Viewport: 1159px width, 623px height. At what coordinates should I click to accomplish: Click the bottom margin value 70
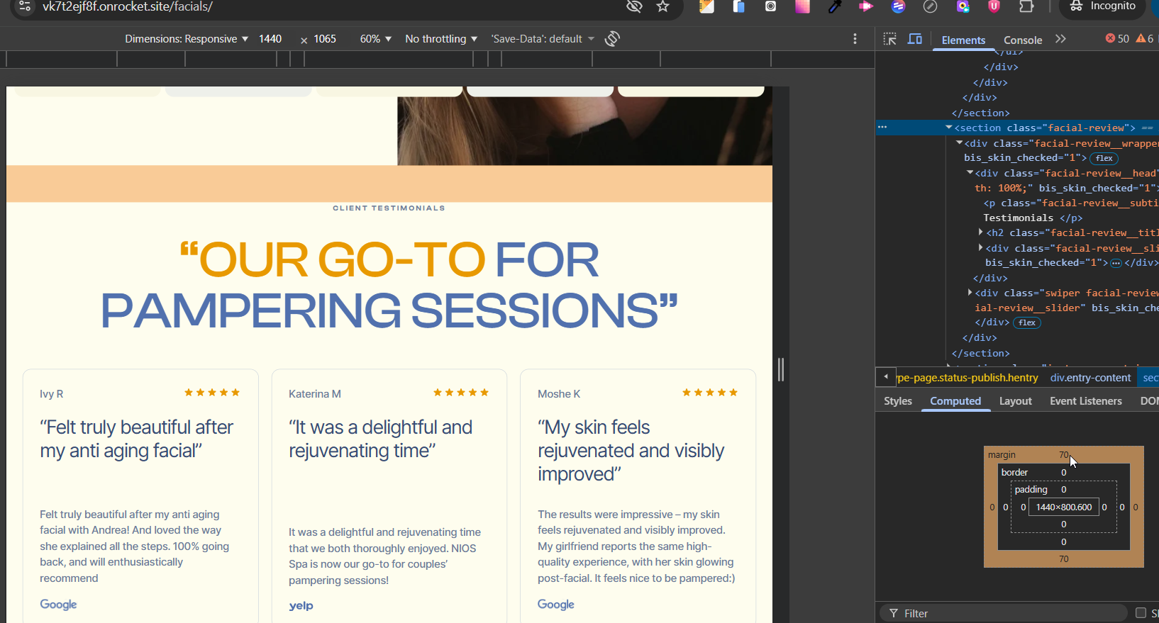(x=1064, y=559)
